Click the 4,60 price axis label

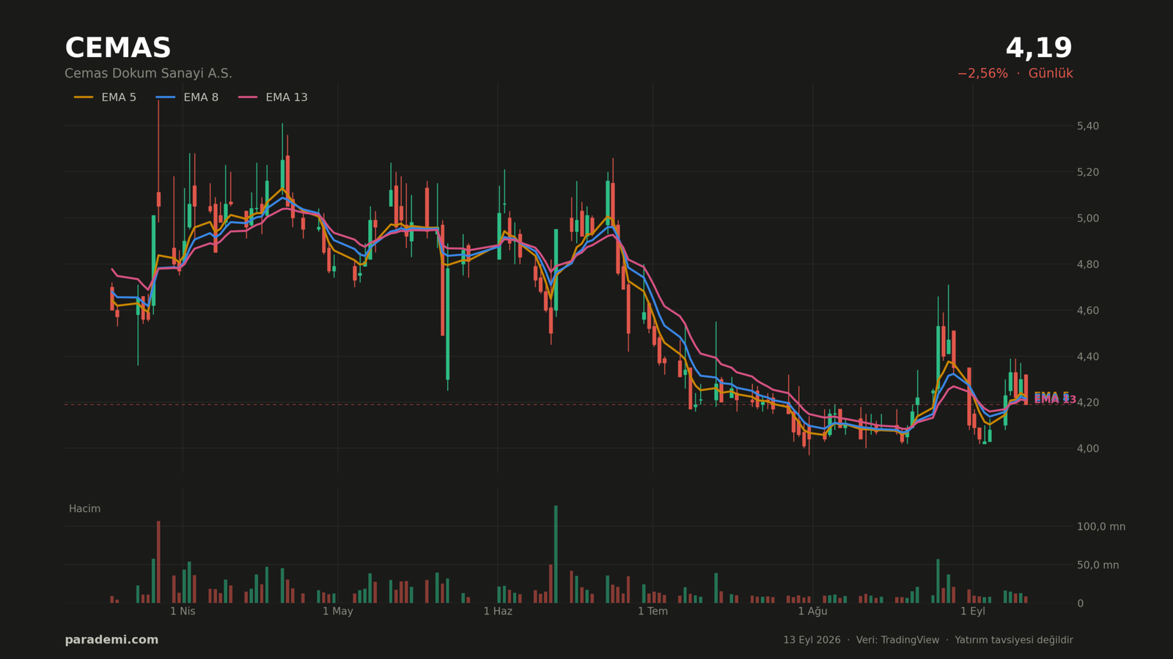coord(1088,310)
